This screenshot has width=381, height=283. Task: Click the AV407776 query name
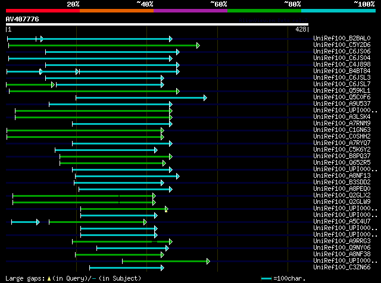coord(23,19)
